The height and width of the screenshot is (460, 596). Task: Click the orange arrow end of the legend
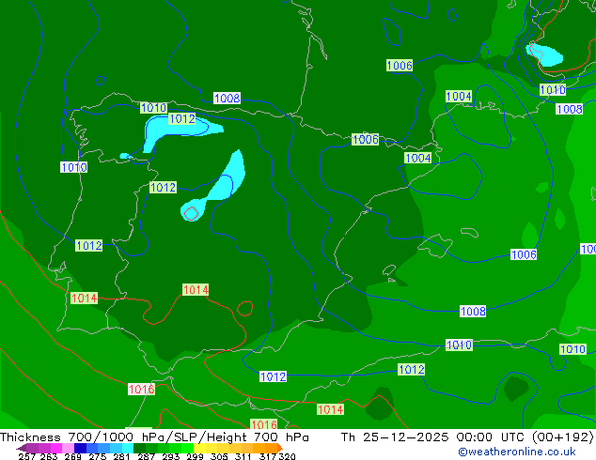(x=280, y=448)
